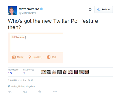Open Matt Navarra's profile avatar
Image resolution: width=121 pixels, height=100 pixels.
[x=12, y=10]
